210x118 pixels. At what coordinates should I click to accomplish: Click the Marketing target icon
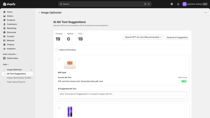[x=4, y=28]
